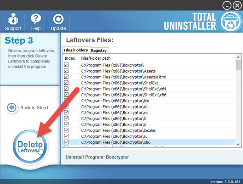Select path ending in Boxcryptor\ShellExt\x64
The height and width of the screenshot is (184, 243).
[x=124, y=89]
